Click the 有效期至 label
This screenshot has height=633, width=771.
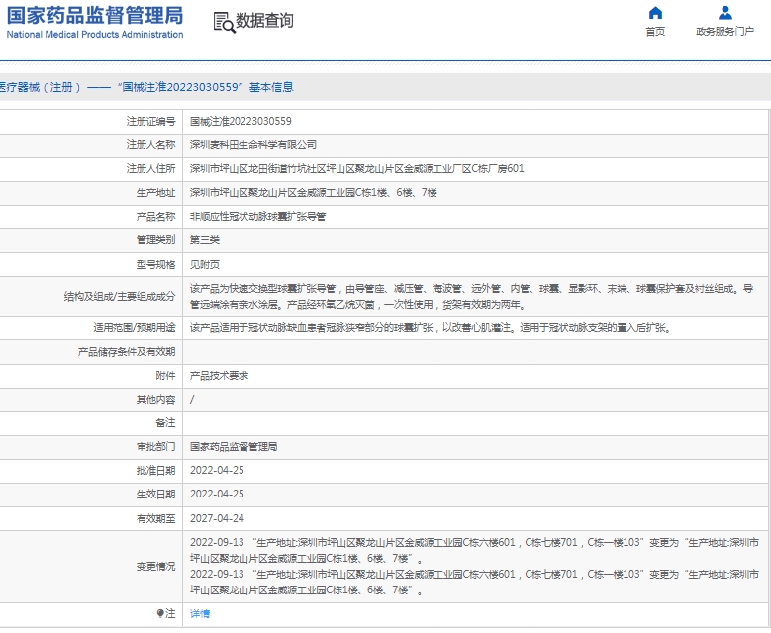click(155, 518)
